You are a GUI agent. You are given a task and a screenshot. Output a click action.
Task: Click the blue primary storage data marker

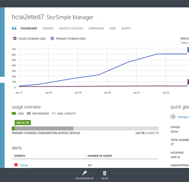[x=188, y=50]
